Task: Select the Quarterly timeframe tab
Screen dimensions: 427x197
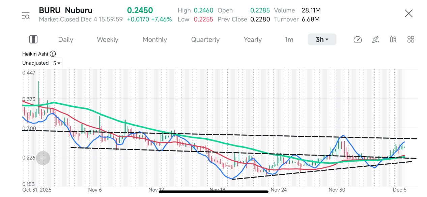Action: (205, 39)
